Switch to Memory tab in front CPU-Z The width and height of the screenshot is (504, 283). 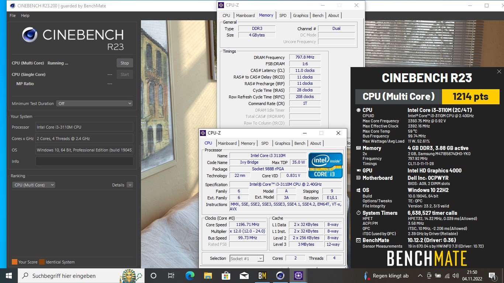point(248,143)
